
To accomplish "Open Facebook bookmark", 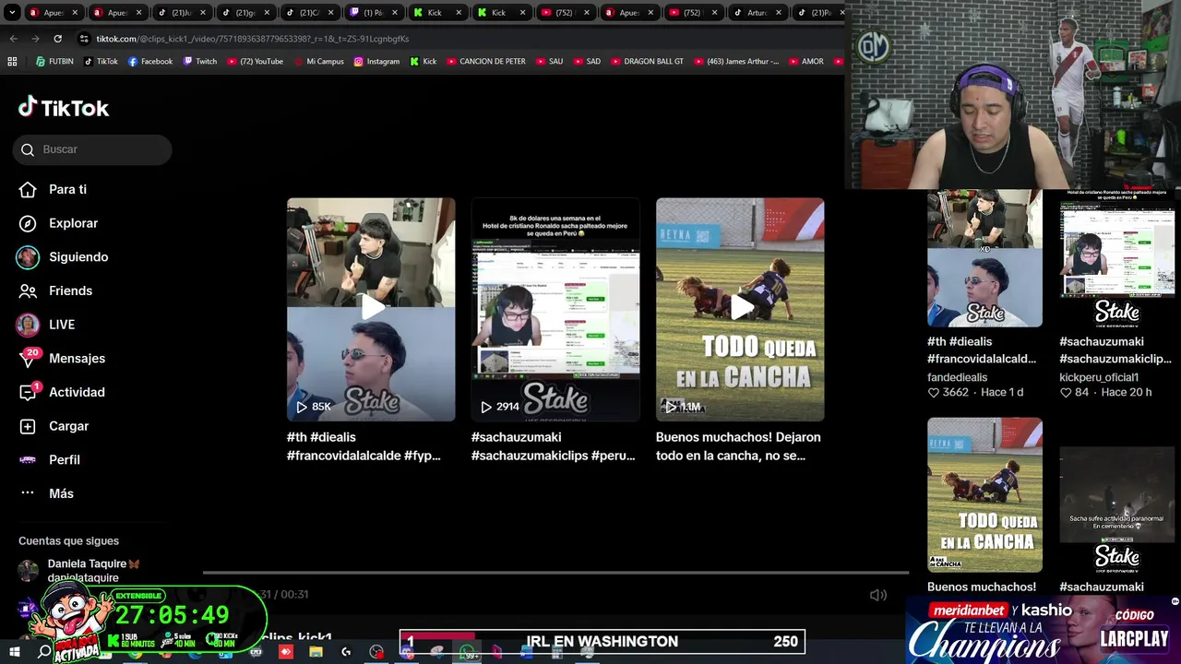I will coord(149,62).
